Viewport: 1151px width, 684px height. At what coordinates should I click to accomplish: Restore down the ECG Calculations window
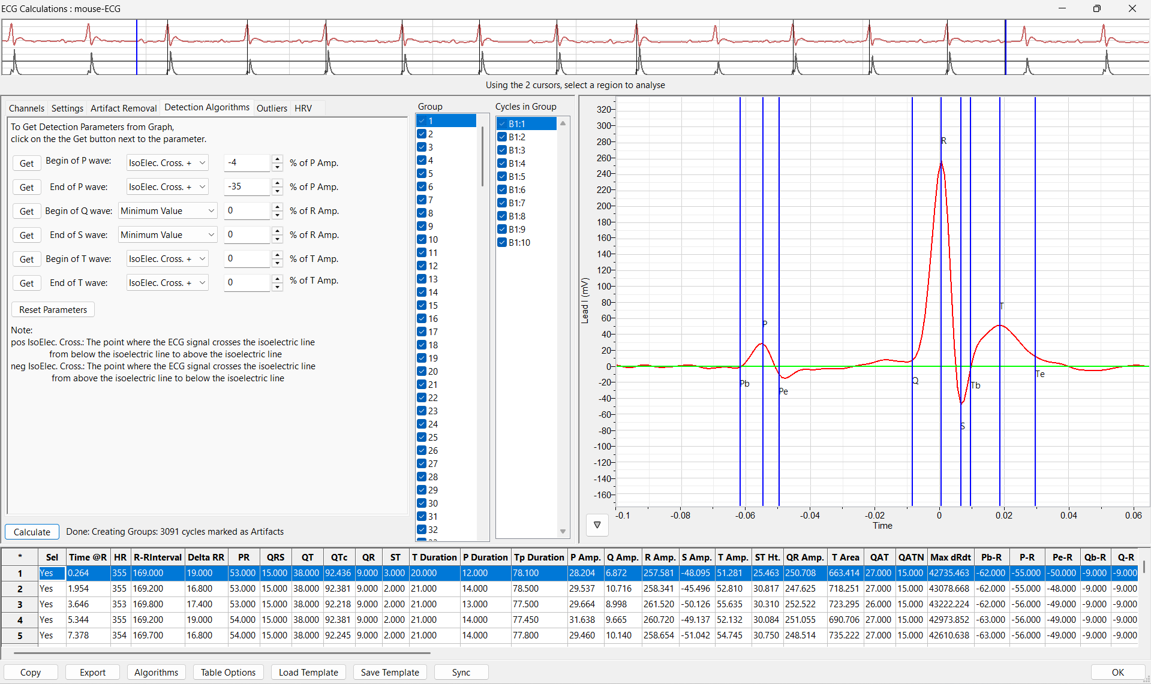(x=1096, y=8)
